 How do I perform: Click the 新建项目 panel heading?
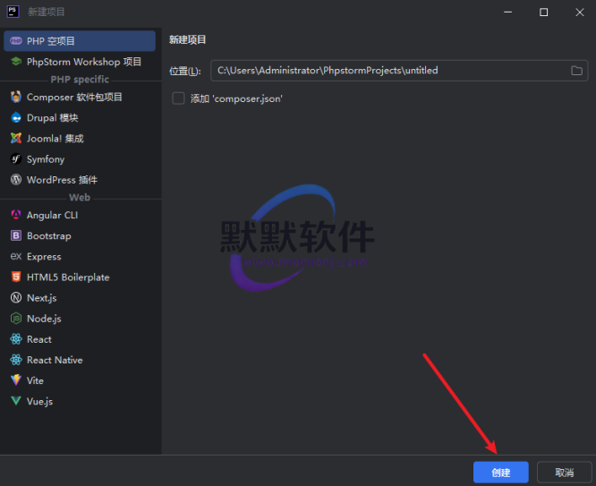point(187,39)
